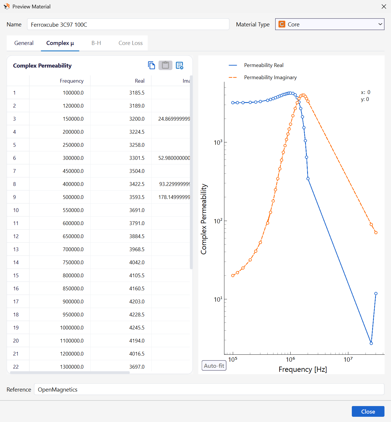The height and width of the screenshot is (422, 391).
Task: Click the imaginary cell 93.229999999
Action: [x=171, y=184]
